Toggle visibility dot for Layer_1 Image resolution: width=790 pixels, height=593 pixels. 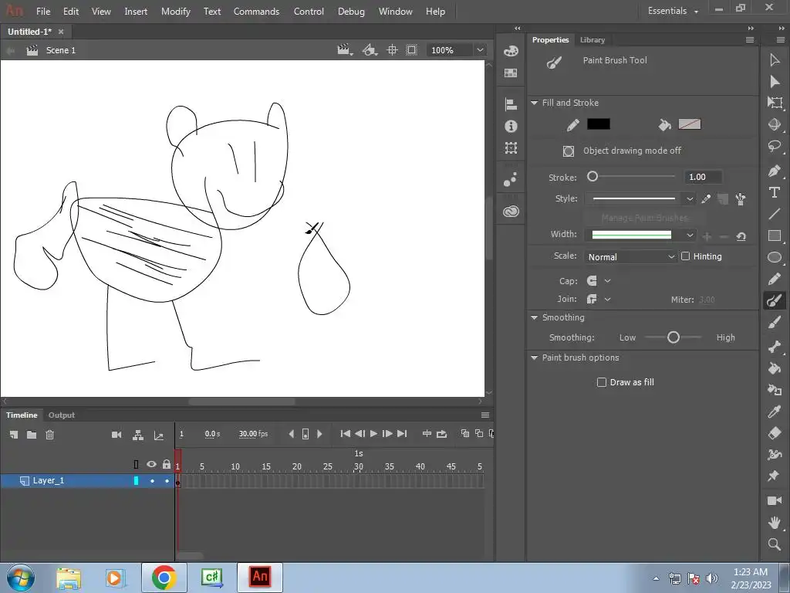152,481
